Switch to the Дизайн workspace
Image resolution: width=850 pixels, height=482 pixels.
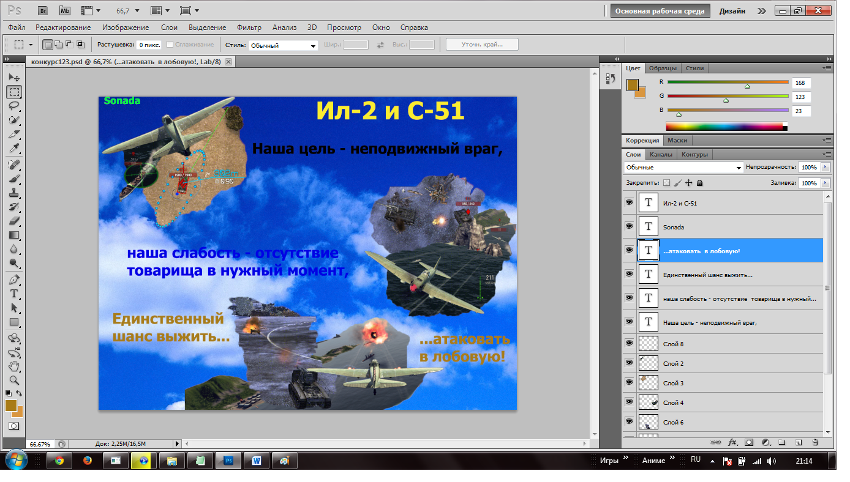[x=732, y=11]
